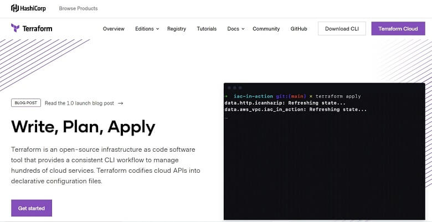The height and width of the screenshot is (222, 432).
Task: Click the Terraform logo icon
Action: point(15,28)
